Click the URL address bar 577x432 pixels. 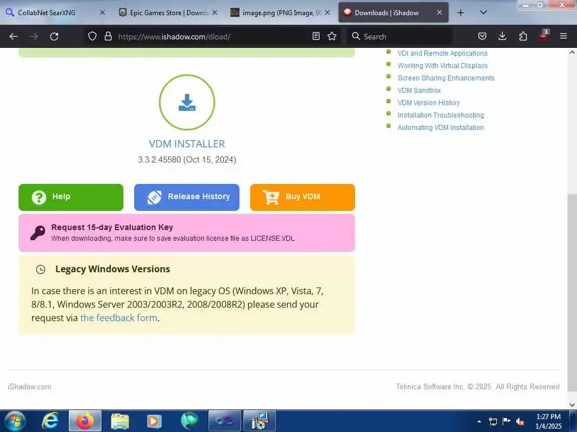coord(214,37)
